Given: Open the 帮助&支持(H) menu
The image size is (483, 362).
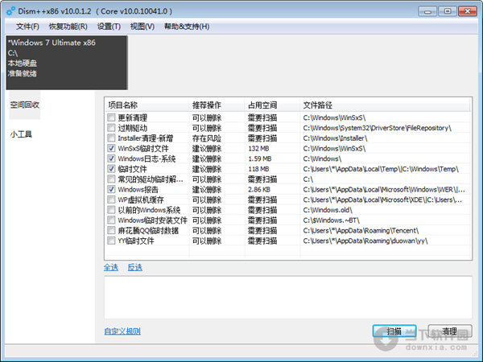Looking at the screenshot, I should (187, 27).
